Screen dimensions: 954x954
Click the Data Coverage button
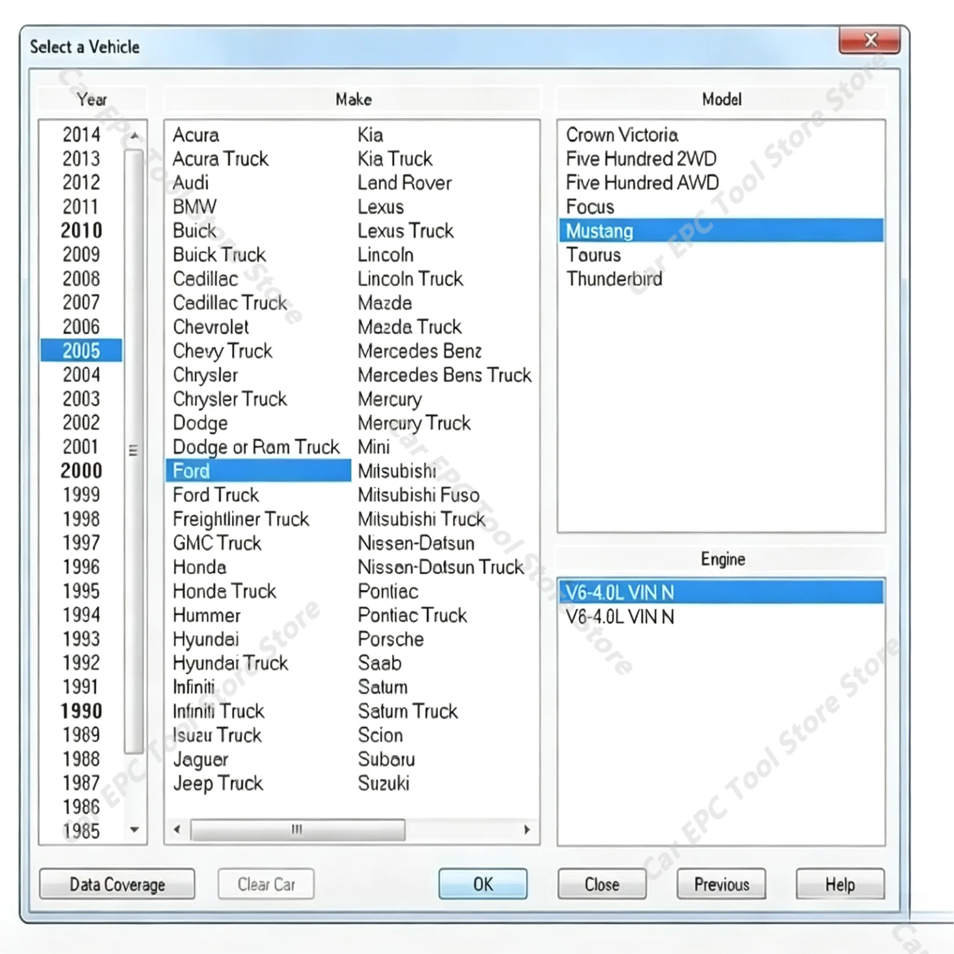click(x=117, y=884)
